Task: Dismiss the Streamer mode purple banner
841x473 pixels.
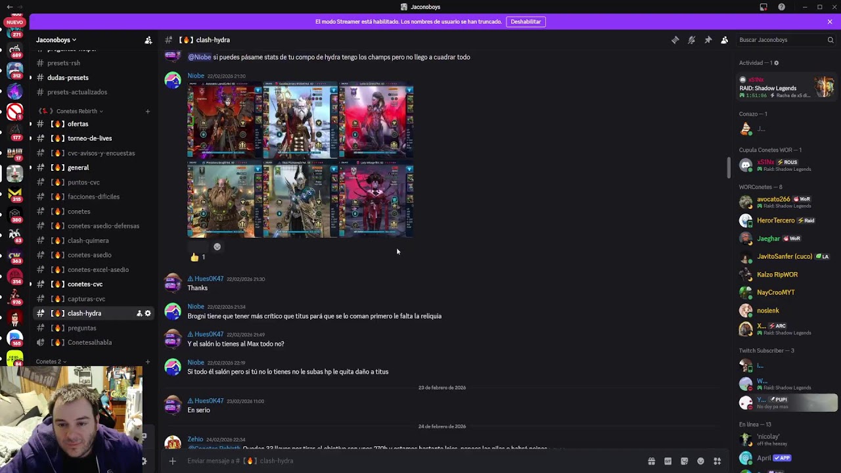Action: point(830,22)
